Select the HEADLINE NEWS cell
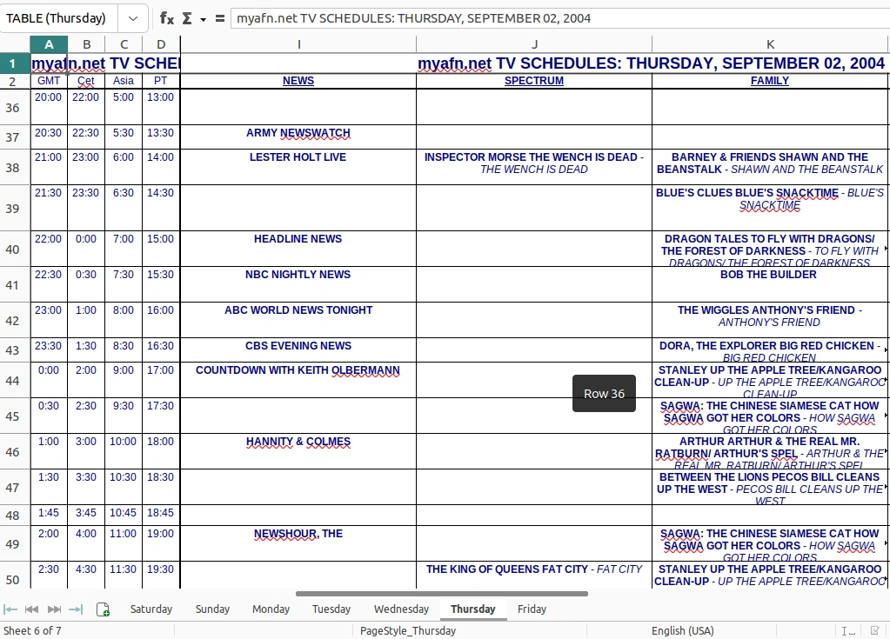The height and width of the screenshot is (639, 890). tap(298, 249)
